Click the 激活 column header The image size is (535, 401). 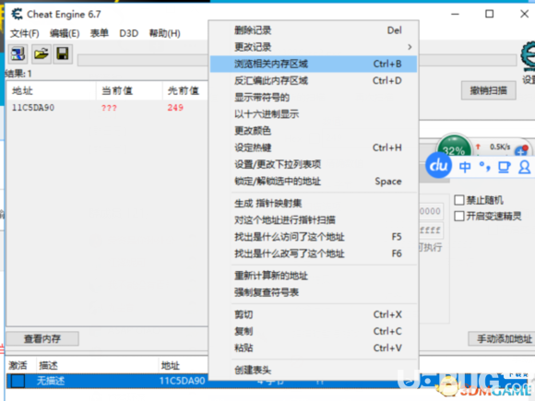coord(21,366)
